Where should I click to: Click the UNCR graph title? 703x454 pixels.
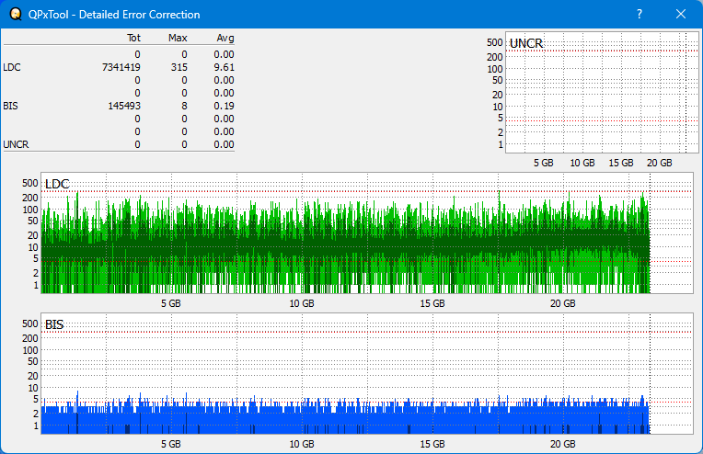point(525,43)
